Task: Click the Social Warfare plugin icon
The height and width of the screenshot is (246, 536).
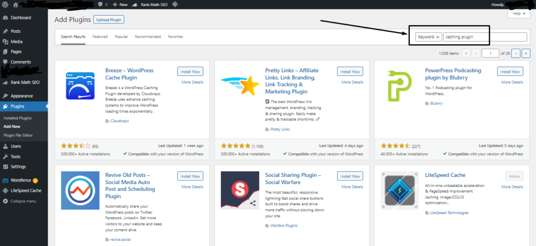Action: tap(240, 191)
